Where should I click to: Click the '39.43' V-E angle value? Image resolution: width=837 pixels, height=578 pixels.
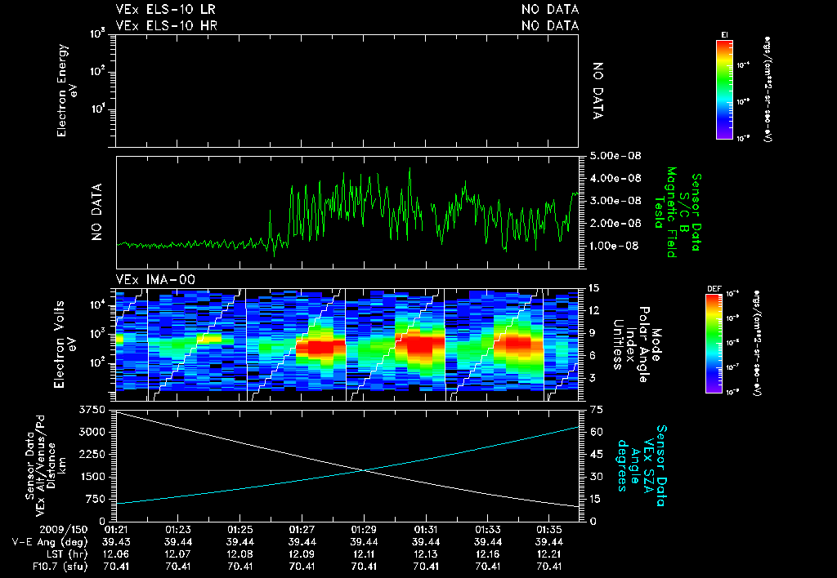click(x=116, y=542)
